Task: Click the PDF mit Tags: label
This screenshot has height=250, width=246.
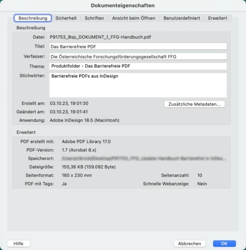Action: click(x=39, y=184)
